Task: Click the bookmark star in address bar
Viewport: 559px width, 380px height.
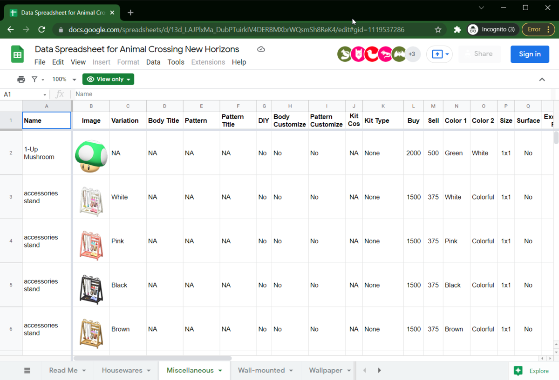Action: tap(437, 29)
